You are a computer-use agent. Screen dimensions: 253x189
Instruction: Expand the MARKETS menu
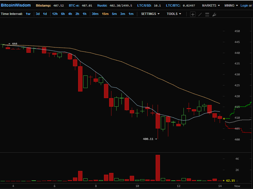pyautogui.click(x=211, y=5)
